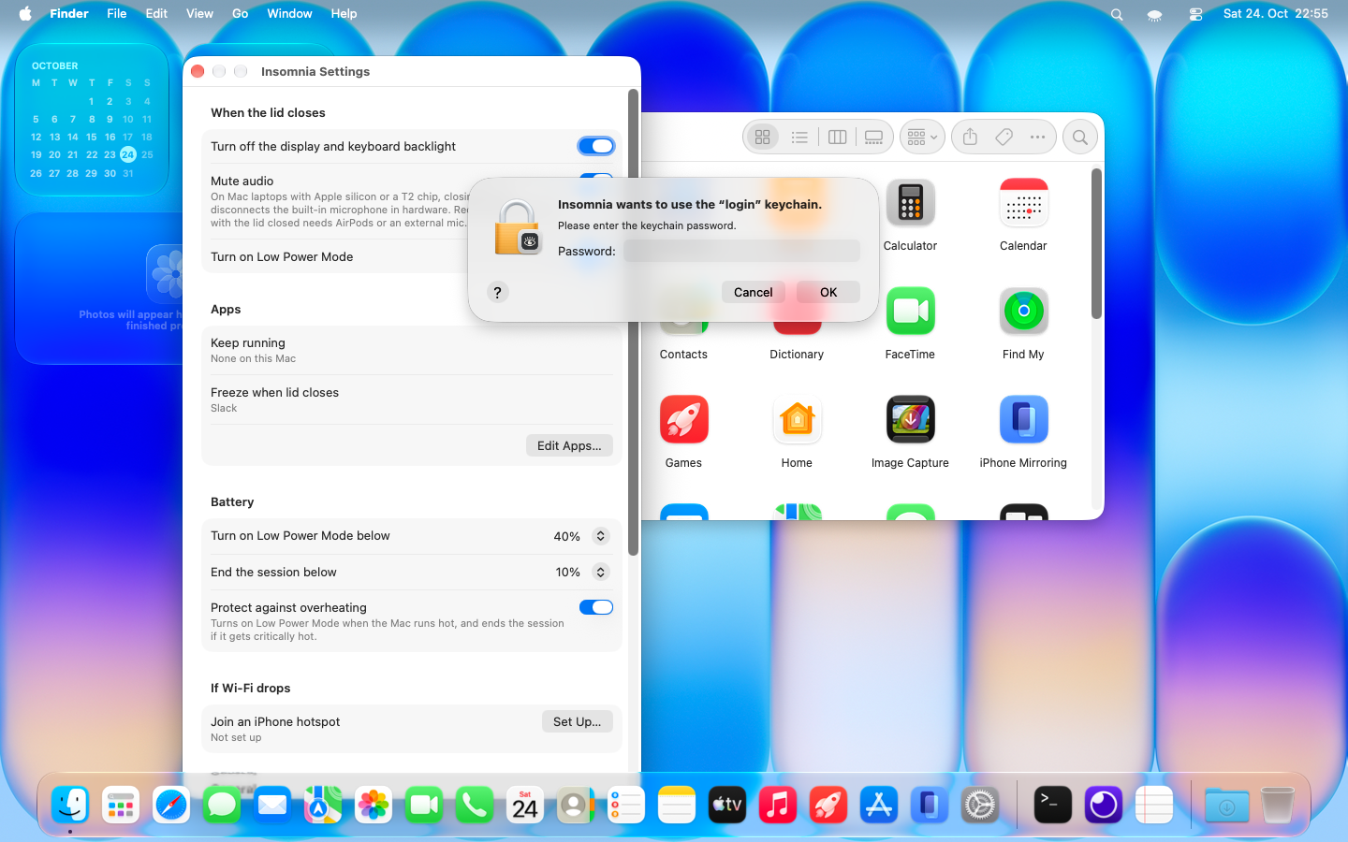Focus the keychain Password field
This screenshot has width=1348, height=842.
point(741,251)
